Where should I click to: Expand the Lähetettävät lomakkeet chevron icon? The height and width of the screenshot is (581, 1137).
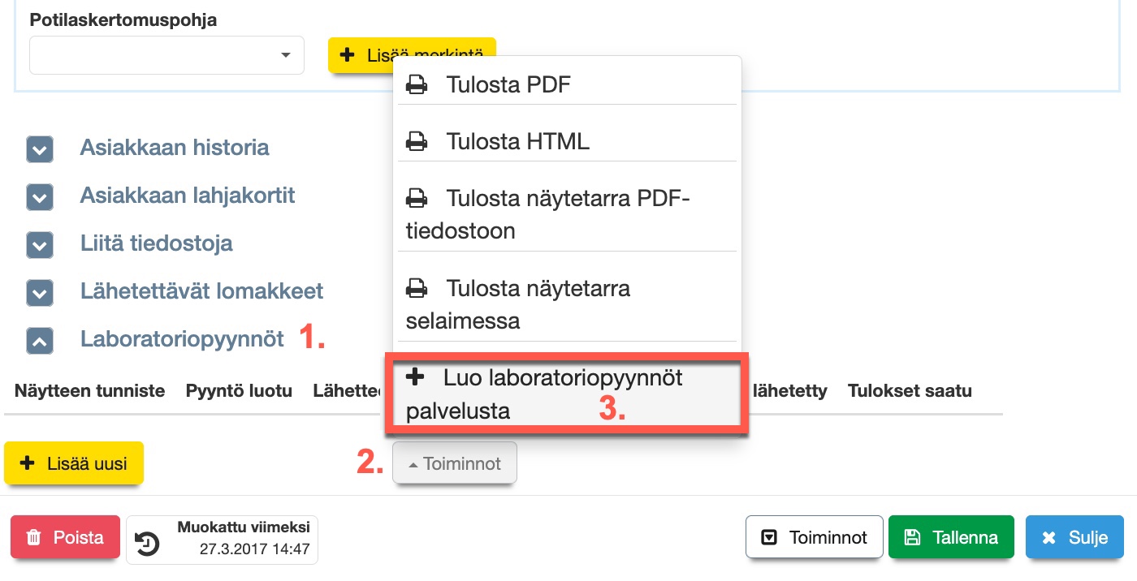point(40,293)
